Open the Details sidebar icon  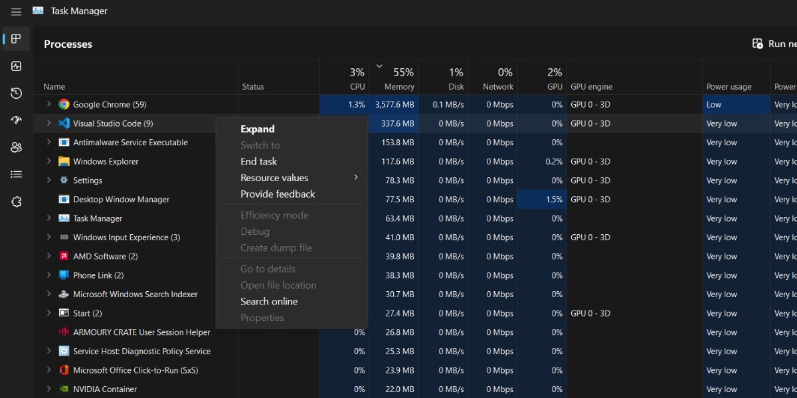(x=17, y=174)
